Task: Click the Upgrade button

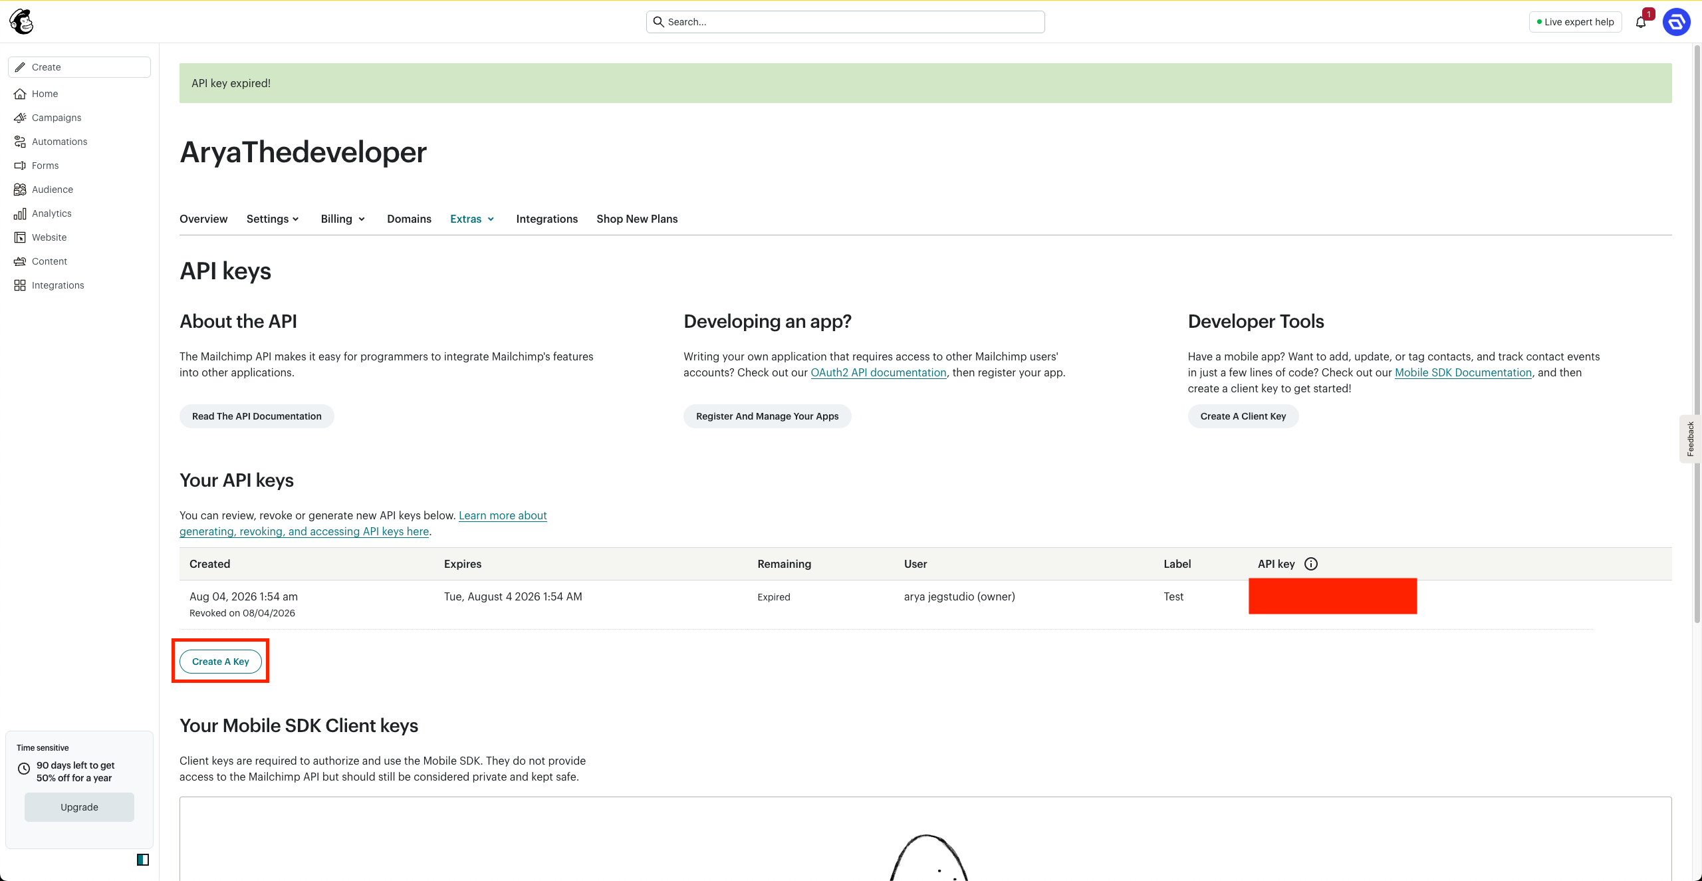Action: pos(79,807)
